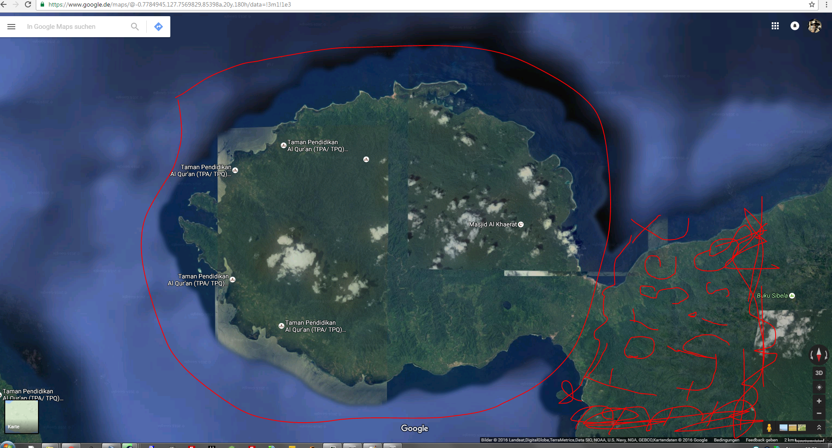Select the Masjid Al Khaerat place marker
832x448 pixels.
(x=521, y=224)
